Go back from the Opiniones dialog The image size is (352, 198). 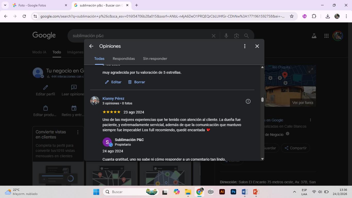pyautogui.click(x=91, y=46)
